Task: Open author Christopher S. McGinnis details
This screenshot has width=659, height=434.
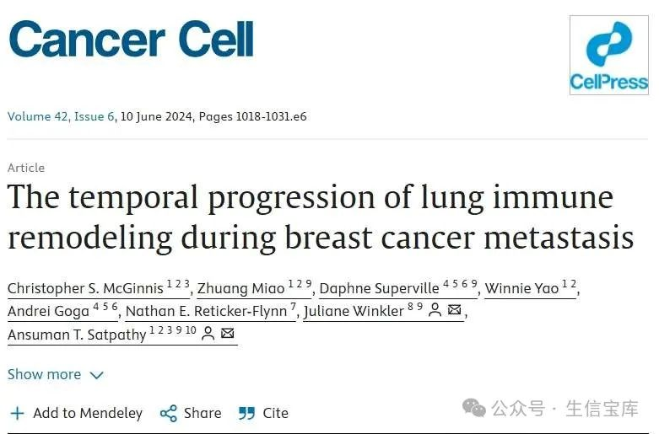Action: (85, 288)
